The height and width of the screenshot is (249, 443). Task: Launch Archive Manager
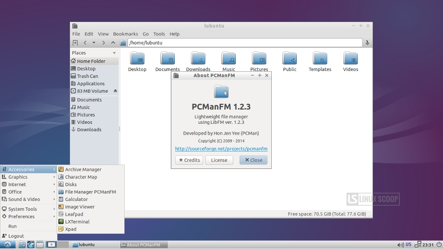(91, 169)
